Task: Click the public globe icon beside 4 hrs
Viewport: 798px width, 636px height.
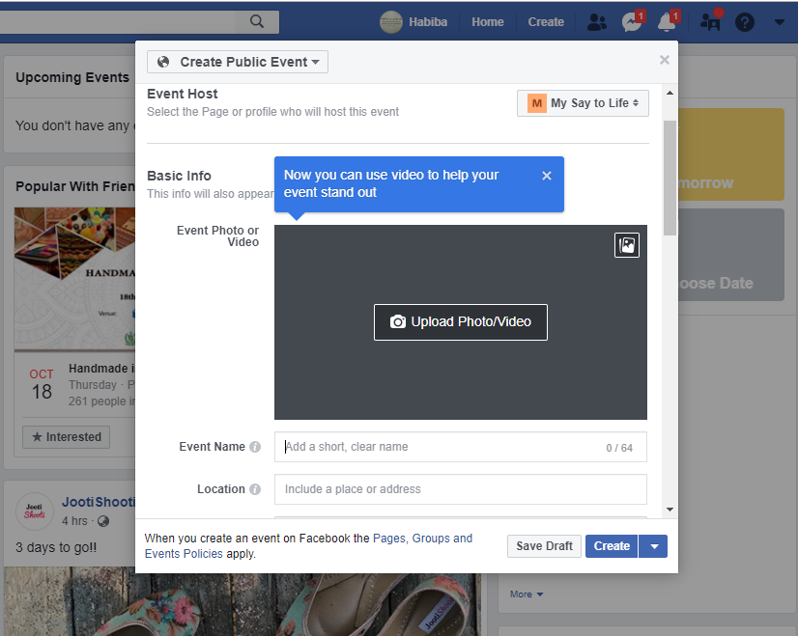Action: 103,521
